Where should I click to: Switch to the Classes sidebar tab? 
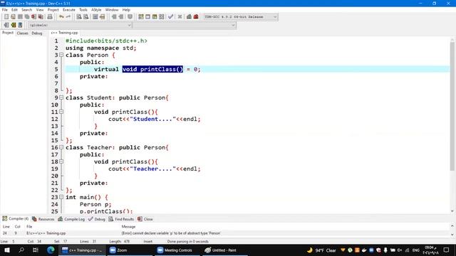22,33
